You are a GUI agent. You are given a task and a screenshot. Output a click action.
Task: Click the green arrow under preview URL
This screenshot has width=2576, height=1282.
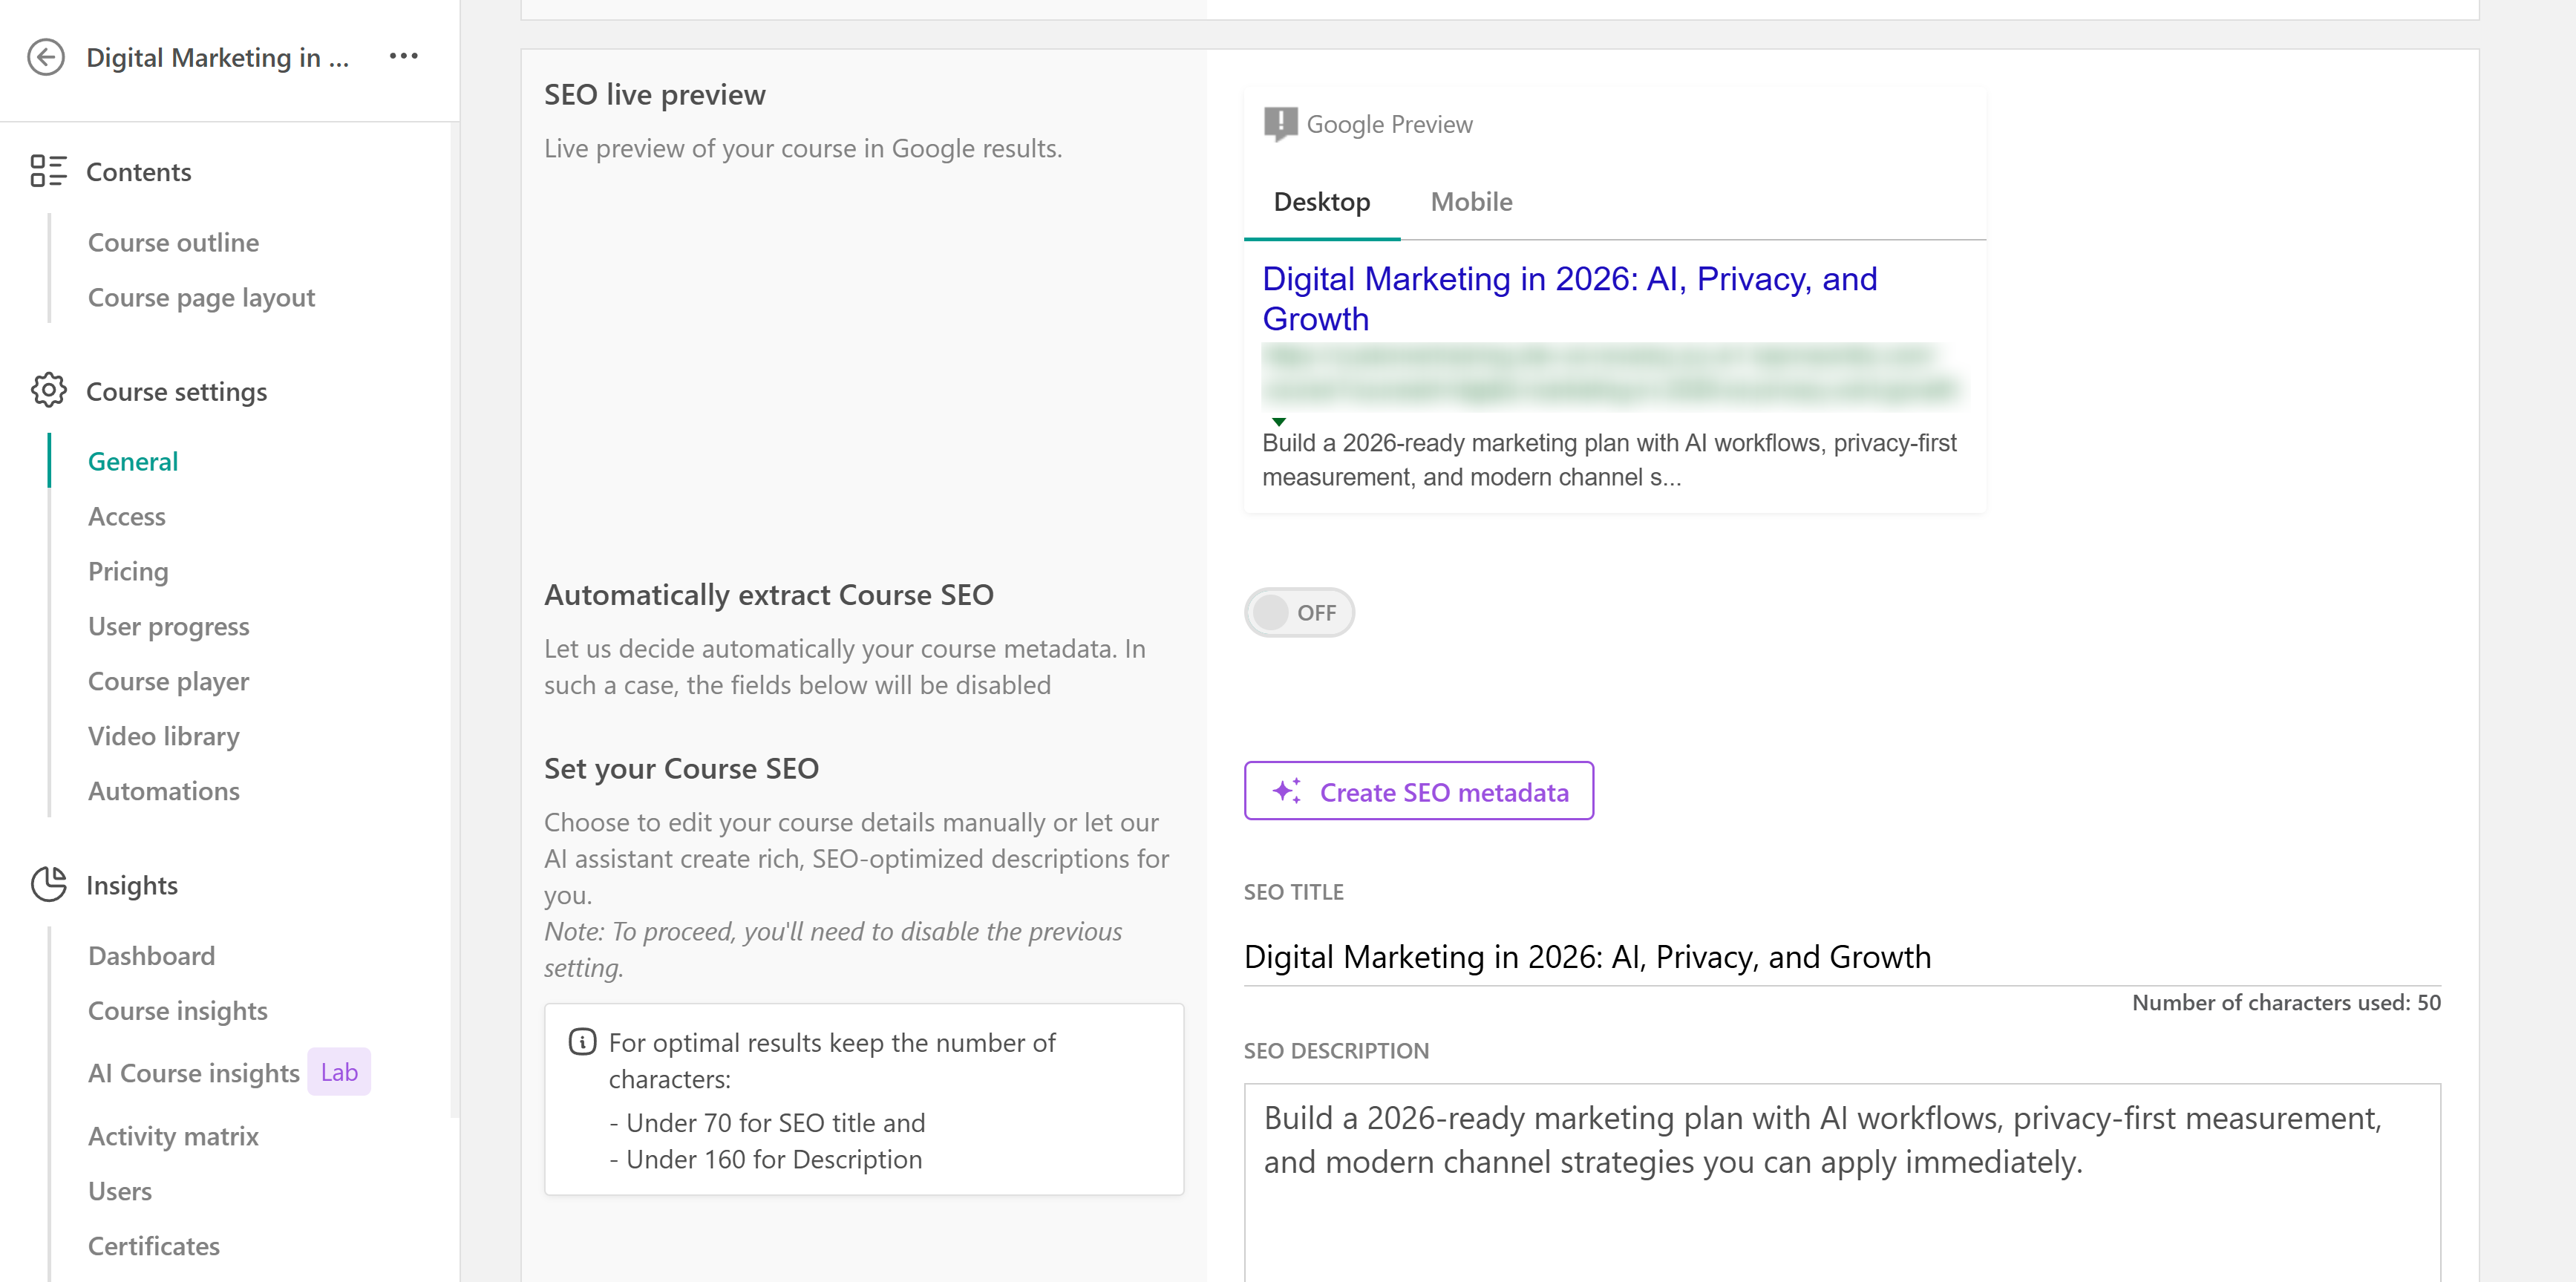(x=1279, y=422)
